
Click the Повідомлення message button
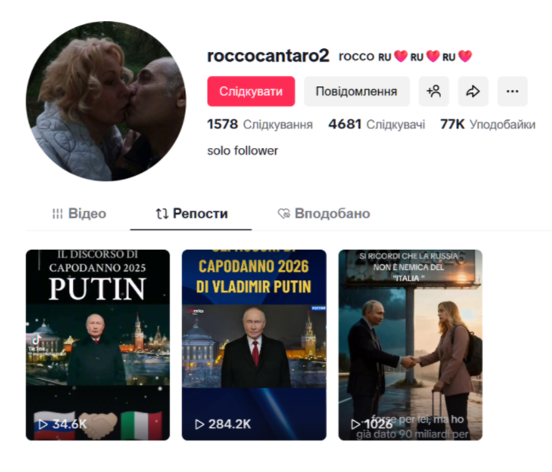pos(356,92)
